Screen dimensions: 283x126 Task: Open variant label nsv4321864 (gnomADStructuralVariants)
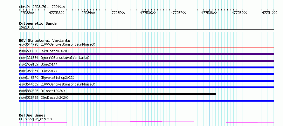point(54,58)
